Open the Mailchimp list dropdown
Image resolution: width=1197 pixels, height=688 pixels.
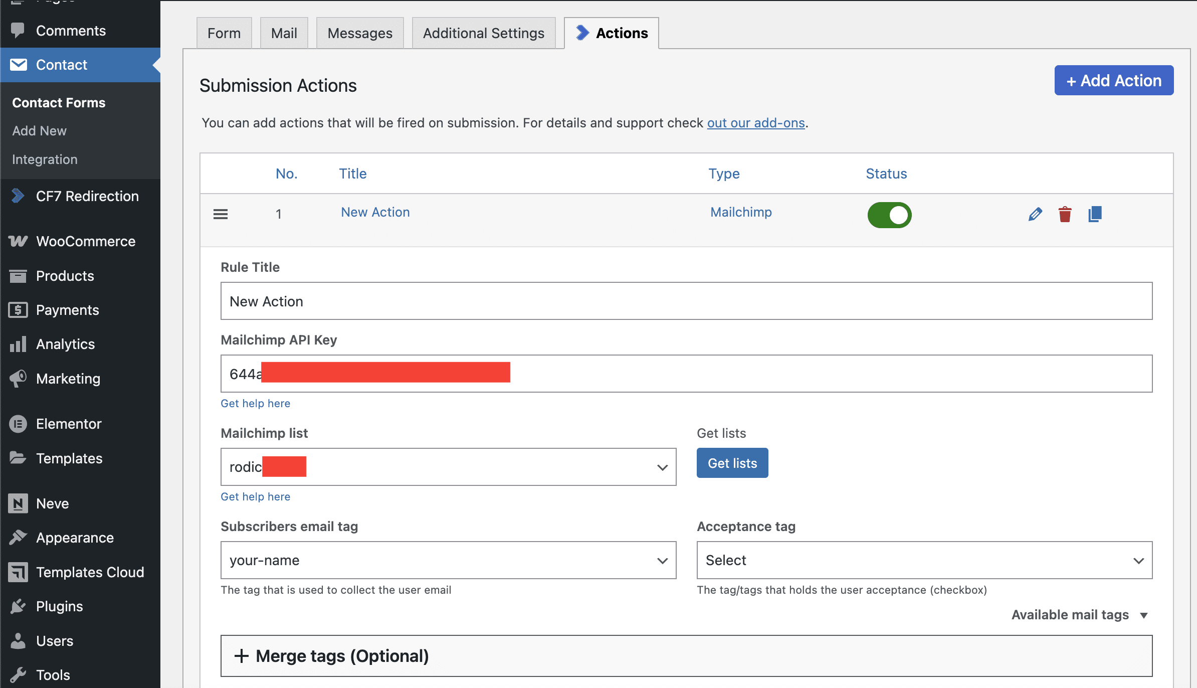tap(448, 467)
